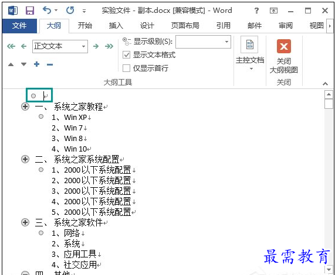This screenshot has width=335, height=275.
Task: Click the line 5、2000以下系统配置
Action: click(x=91, y=212)
